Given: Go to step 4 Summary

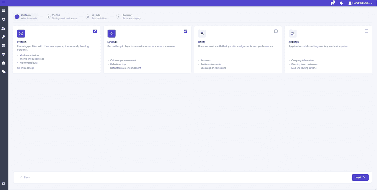Looking at the screenshot, I should [x=129, y=17].
